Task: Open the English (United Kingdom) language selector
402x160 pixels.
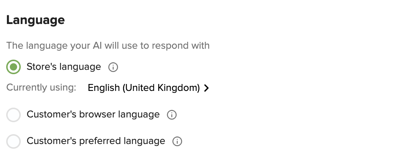Action: click(149, 88)
